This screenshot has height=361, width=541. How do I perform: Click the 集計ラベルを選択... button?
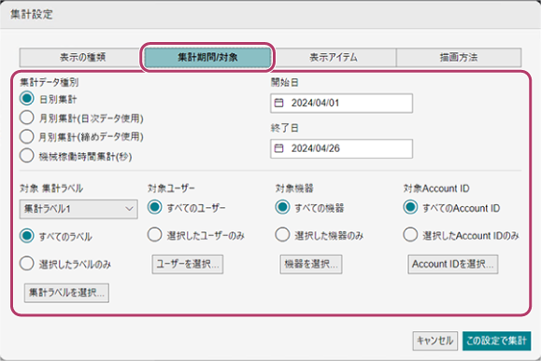pos(66,293)
